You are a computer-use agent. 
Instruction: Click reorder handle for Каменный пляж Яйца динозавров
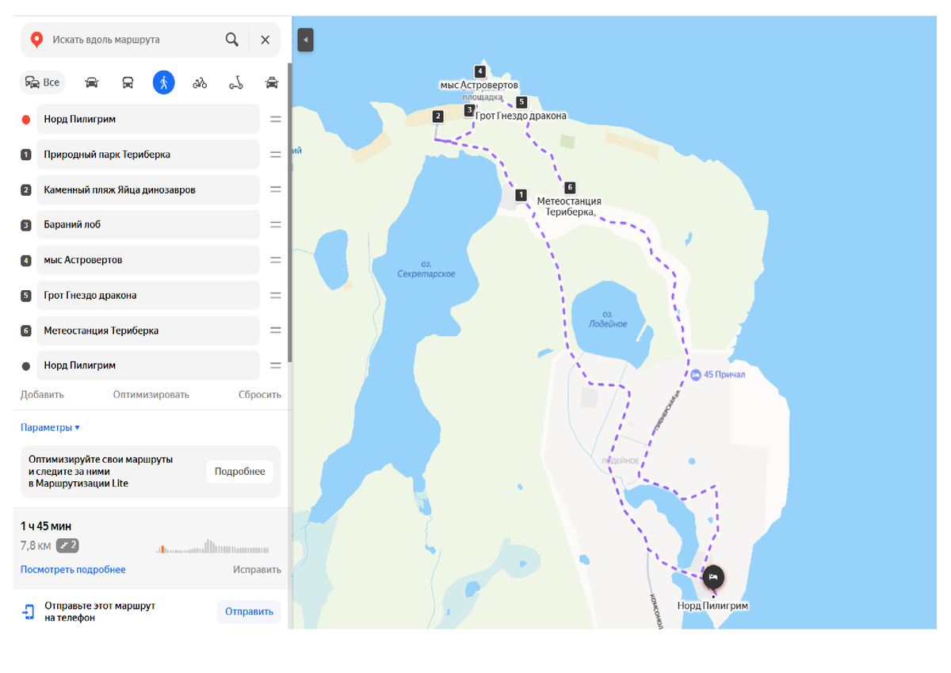point(276,190)
